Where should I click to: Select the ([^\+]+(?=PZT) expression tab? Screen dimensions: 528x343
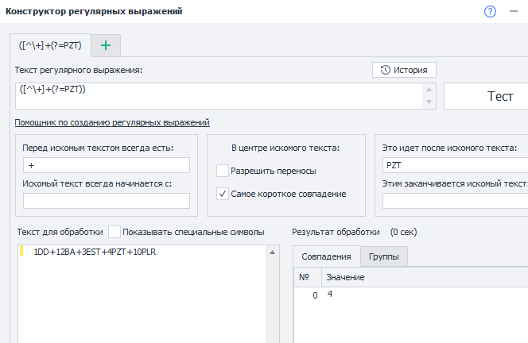[x=50, y=45]
